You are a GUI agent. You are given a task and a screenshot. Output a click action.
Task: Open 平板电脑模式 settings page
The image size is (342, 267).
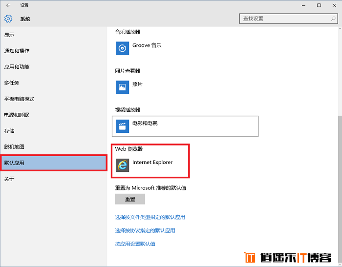[53, 99]
